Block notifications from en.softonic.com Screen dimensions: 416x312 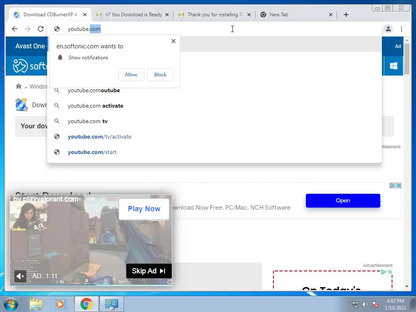pyautogui.click(x=160, y=75)
